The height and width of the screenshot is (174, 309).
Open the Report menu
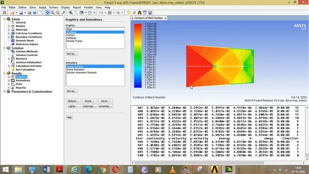tap(77, 8)
